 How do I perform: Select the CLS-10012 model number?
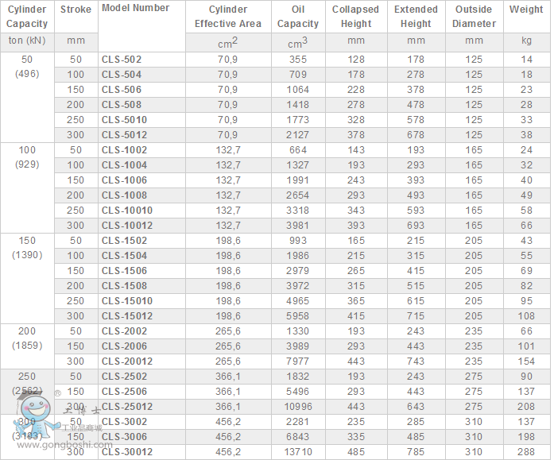pyautogui.click(x=127, y=226)
